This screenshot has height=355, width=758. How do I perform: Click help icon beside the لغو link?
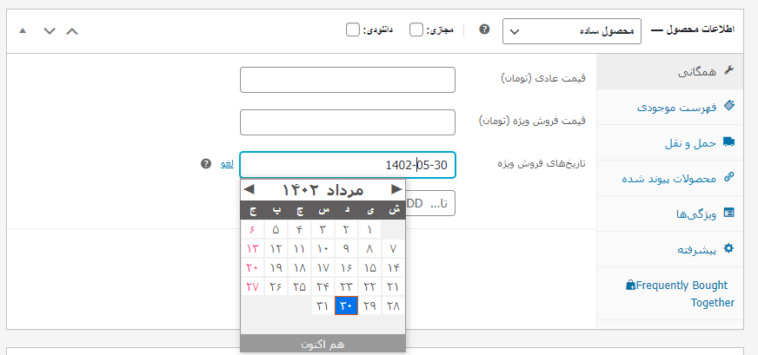206,164
